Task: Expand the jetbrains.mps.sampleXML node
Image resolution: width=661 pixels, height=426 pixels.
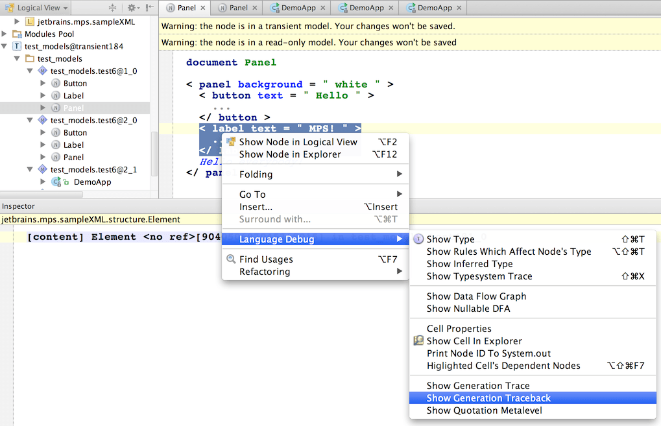Action: [17, 21]
